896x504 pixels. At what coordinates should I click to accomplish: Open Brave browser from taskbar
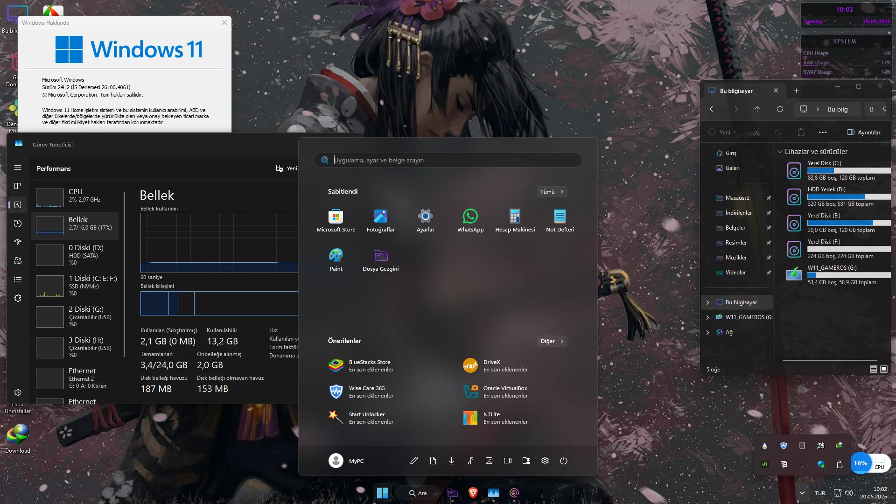(473, 493)
